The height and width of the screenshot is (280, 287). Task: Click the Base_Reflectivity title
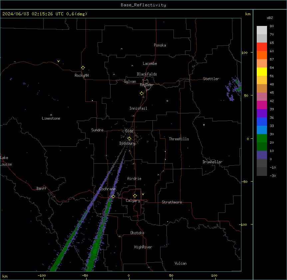click(x=143, y=5)
